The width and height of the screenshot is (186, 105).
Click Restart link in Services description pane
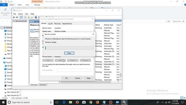pyautogui.click(x=33, y=32)
